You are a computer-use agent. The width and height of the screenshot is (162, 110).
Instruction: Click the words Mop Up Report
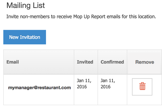(89, 17)
